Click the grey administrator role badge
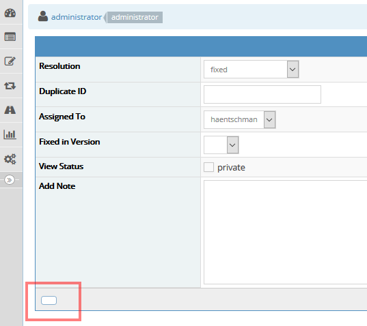This screenshot has width=367, height=326. [135, 17]
